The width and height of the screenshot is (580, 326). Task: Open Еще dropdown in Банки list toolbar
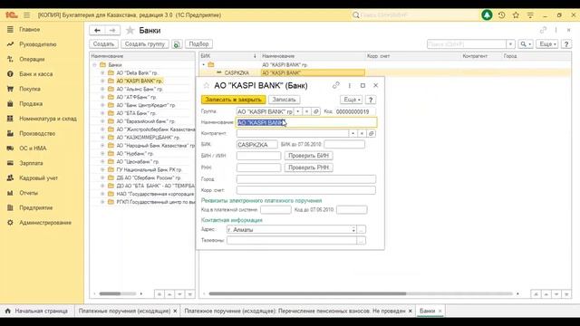coord(547,44)
